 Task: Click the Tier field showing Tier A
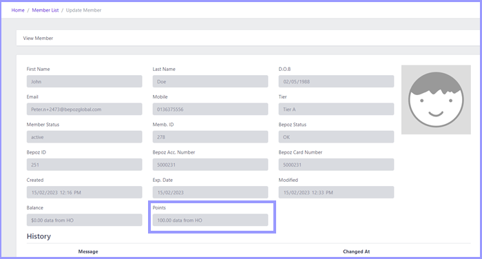click(336, 110)
